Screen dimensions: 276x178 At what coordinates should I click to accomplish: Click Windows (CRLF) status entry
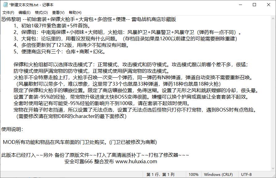(x=218, y=175)
